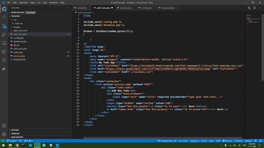Click the remote window indicator in status bar
This screenshot has width=264, height=148.
3,141
